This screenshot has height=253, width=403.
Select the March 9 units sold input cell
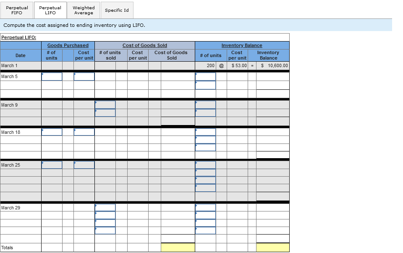[105, 105]
